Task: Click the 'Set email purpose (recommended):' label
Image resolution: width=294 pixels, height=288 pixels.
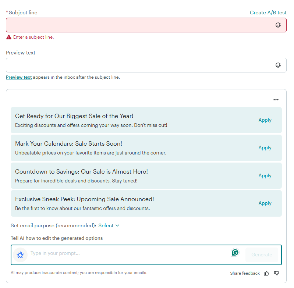Action: pyautogui.click(x=53, y=225)
